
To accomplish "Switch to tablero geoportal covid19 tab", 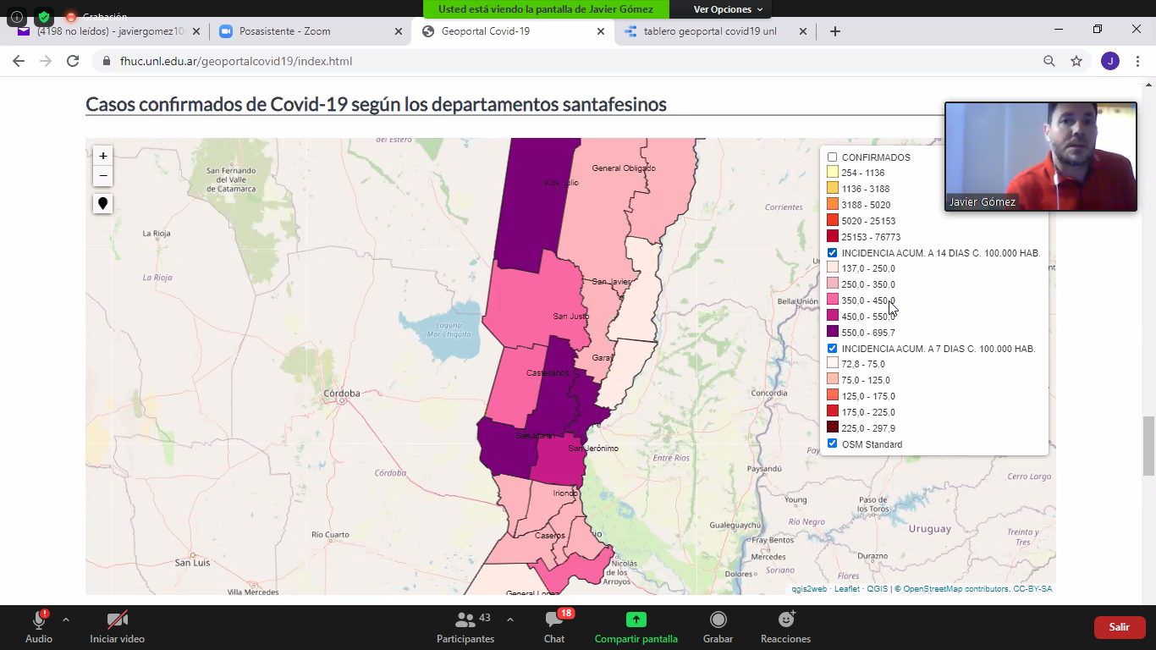I will point(709,31).
